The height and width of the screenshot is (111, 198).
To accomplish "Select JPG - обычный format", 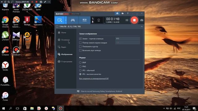I will coord(80,70).
